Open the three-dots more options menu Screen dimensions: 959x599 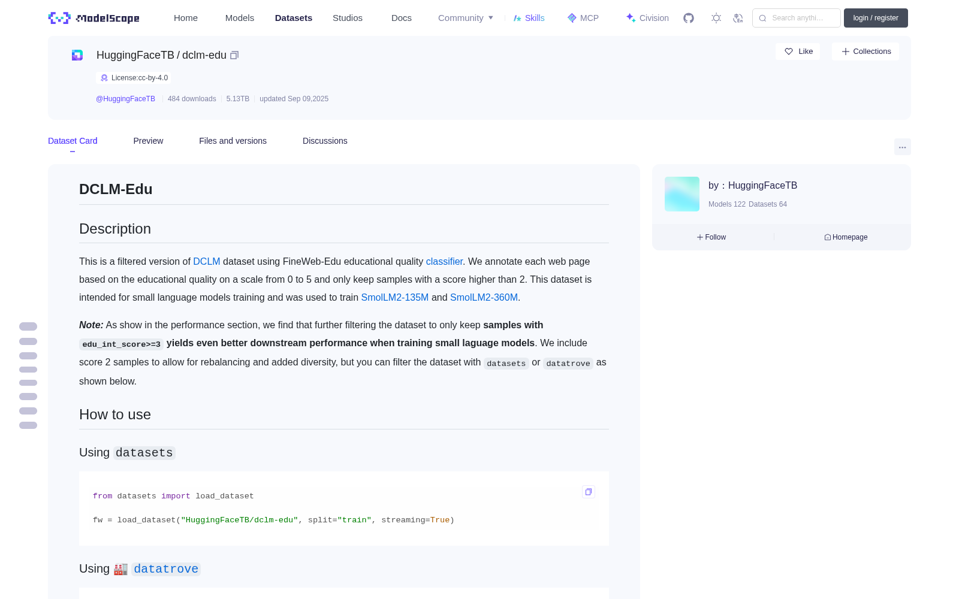tap(902, 147)
